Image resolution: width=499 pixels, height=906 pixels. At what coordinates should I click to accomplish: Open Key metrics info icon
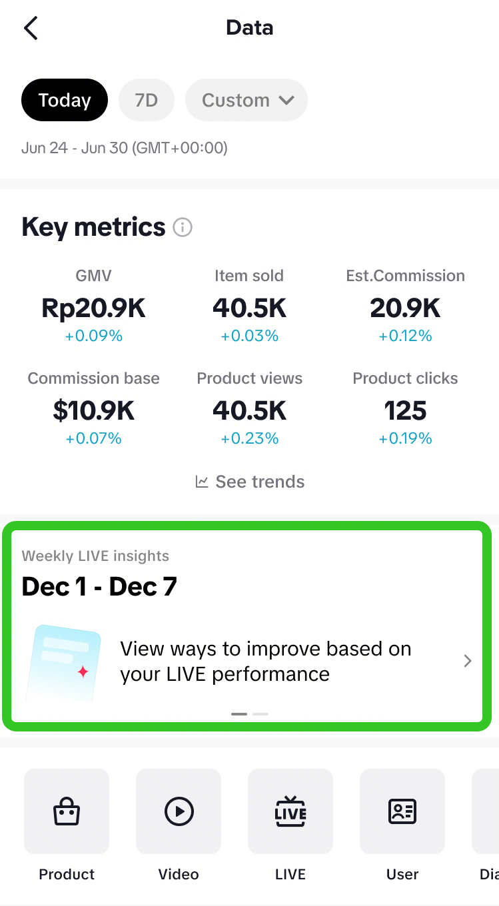182,228
